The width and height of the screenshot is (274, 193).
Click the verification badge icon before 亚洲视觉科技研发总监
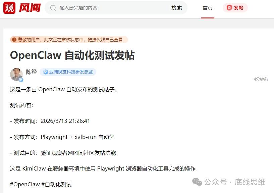click(x=45, y=72)
